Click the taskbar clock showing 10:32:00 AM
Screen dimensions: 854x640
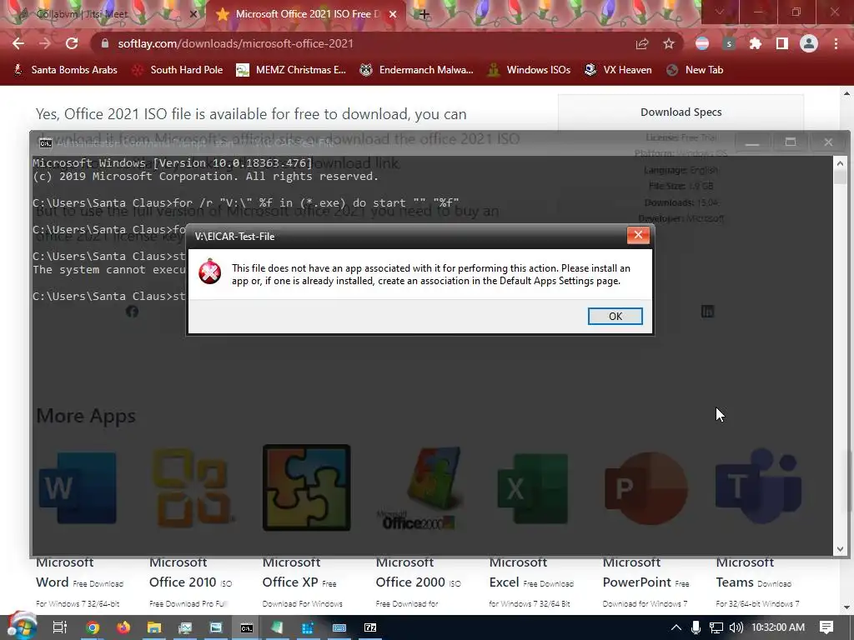[778, 627]
